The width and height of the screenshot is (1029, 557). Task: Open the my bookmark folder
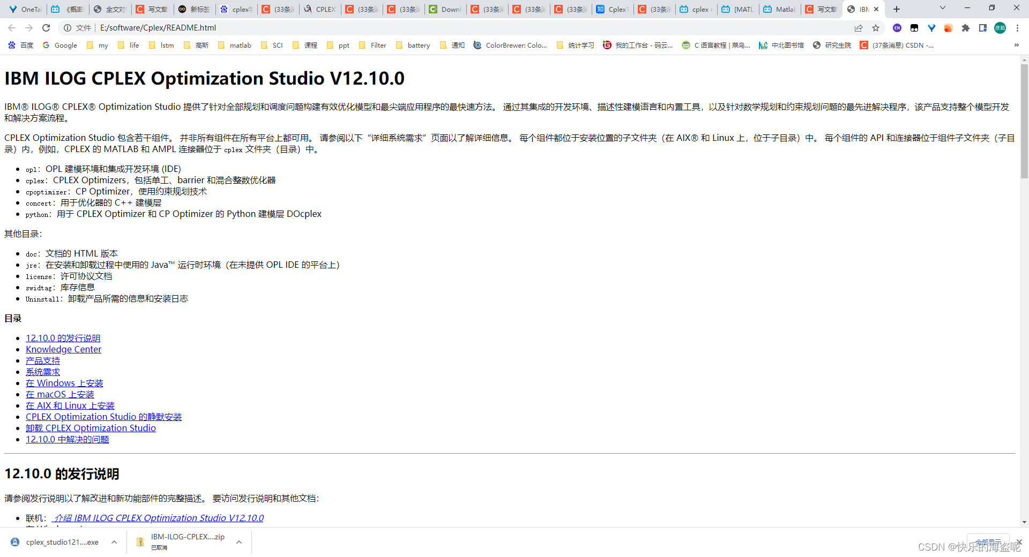point(98,46)
